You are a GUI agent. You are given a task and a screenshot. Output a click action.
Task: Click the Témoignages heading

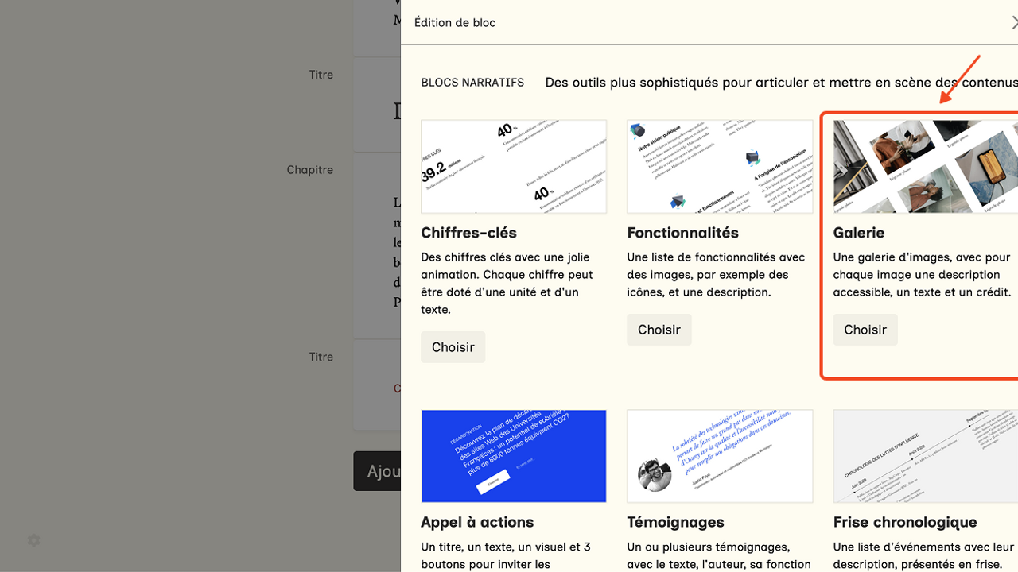[675, 522]
